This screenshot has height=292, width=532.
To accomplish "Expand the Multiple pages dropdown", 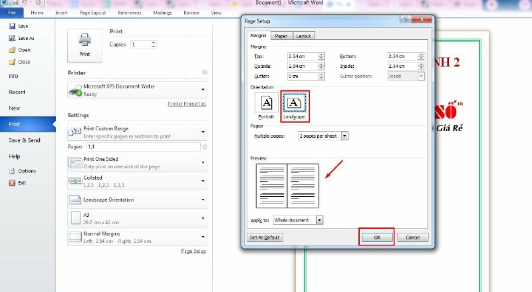I will [x=344, y=136].
